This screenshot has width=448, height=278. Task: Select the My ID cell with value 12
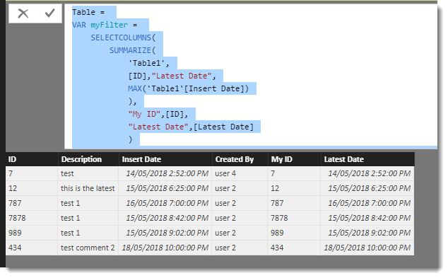pos(294,188)
